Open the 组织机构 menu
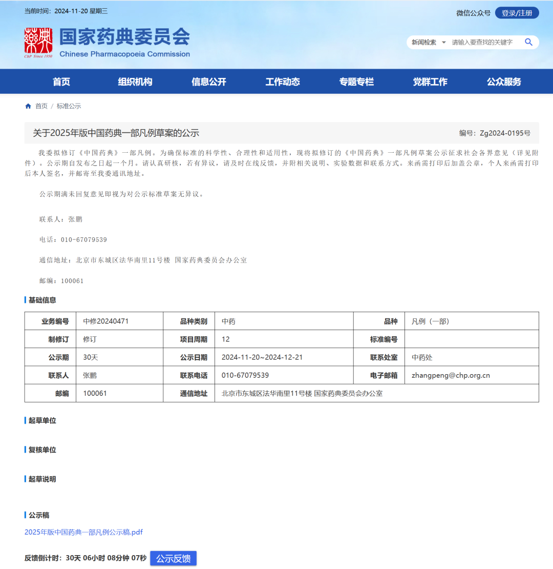Screen dimensions: 553x569 [x=135, y=81]
